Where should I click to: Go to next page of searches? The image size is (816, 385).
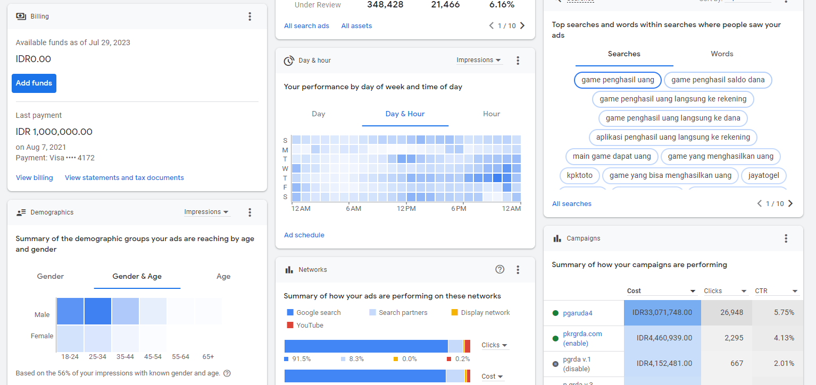tap(790, 203)
